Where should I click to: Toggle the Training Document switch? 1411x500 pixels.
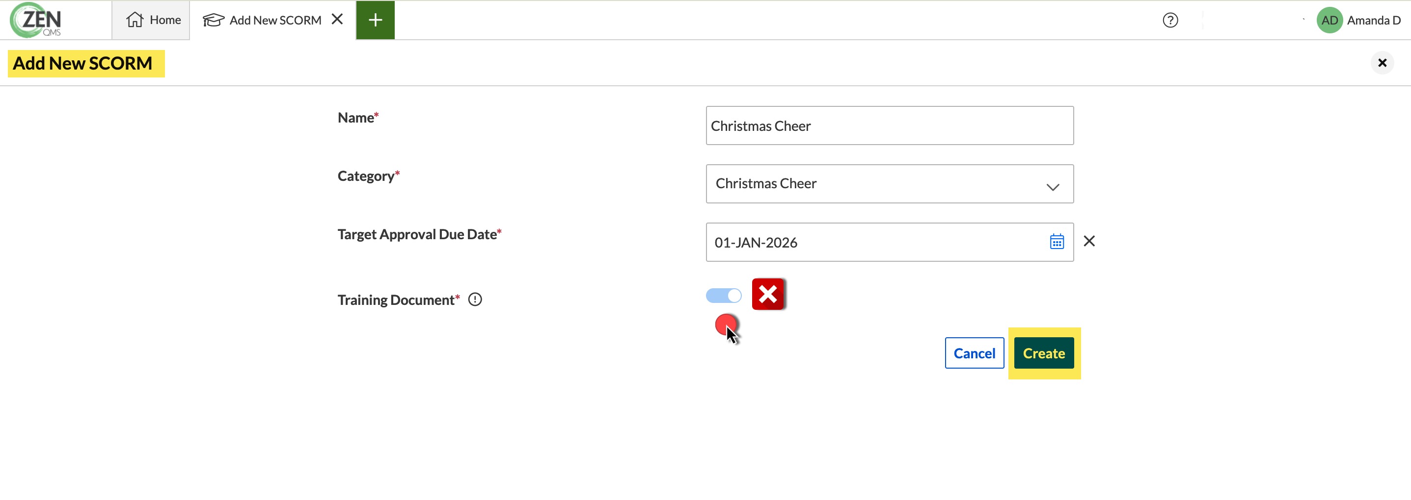click(724, 296)
